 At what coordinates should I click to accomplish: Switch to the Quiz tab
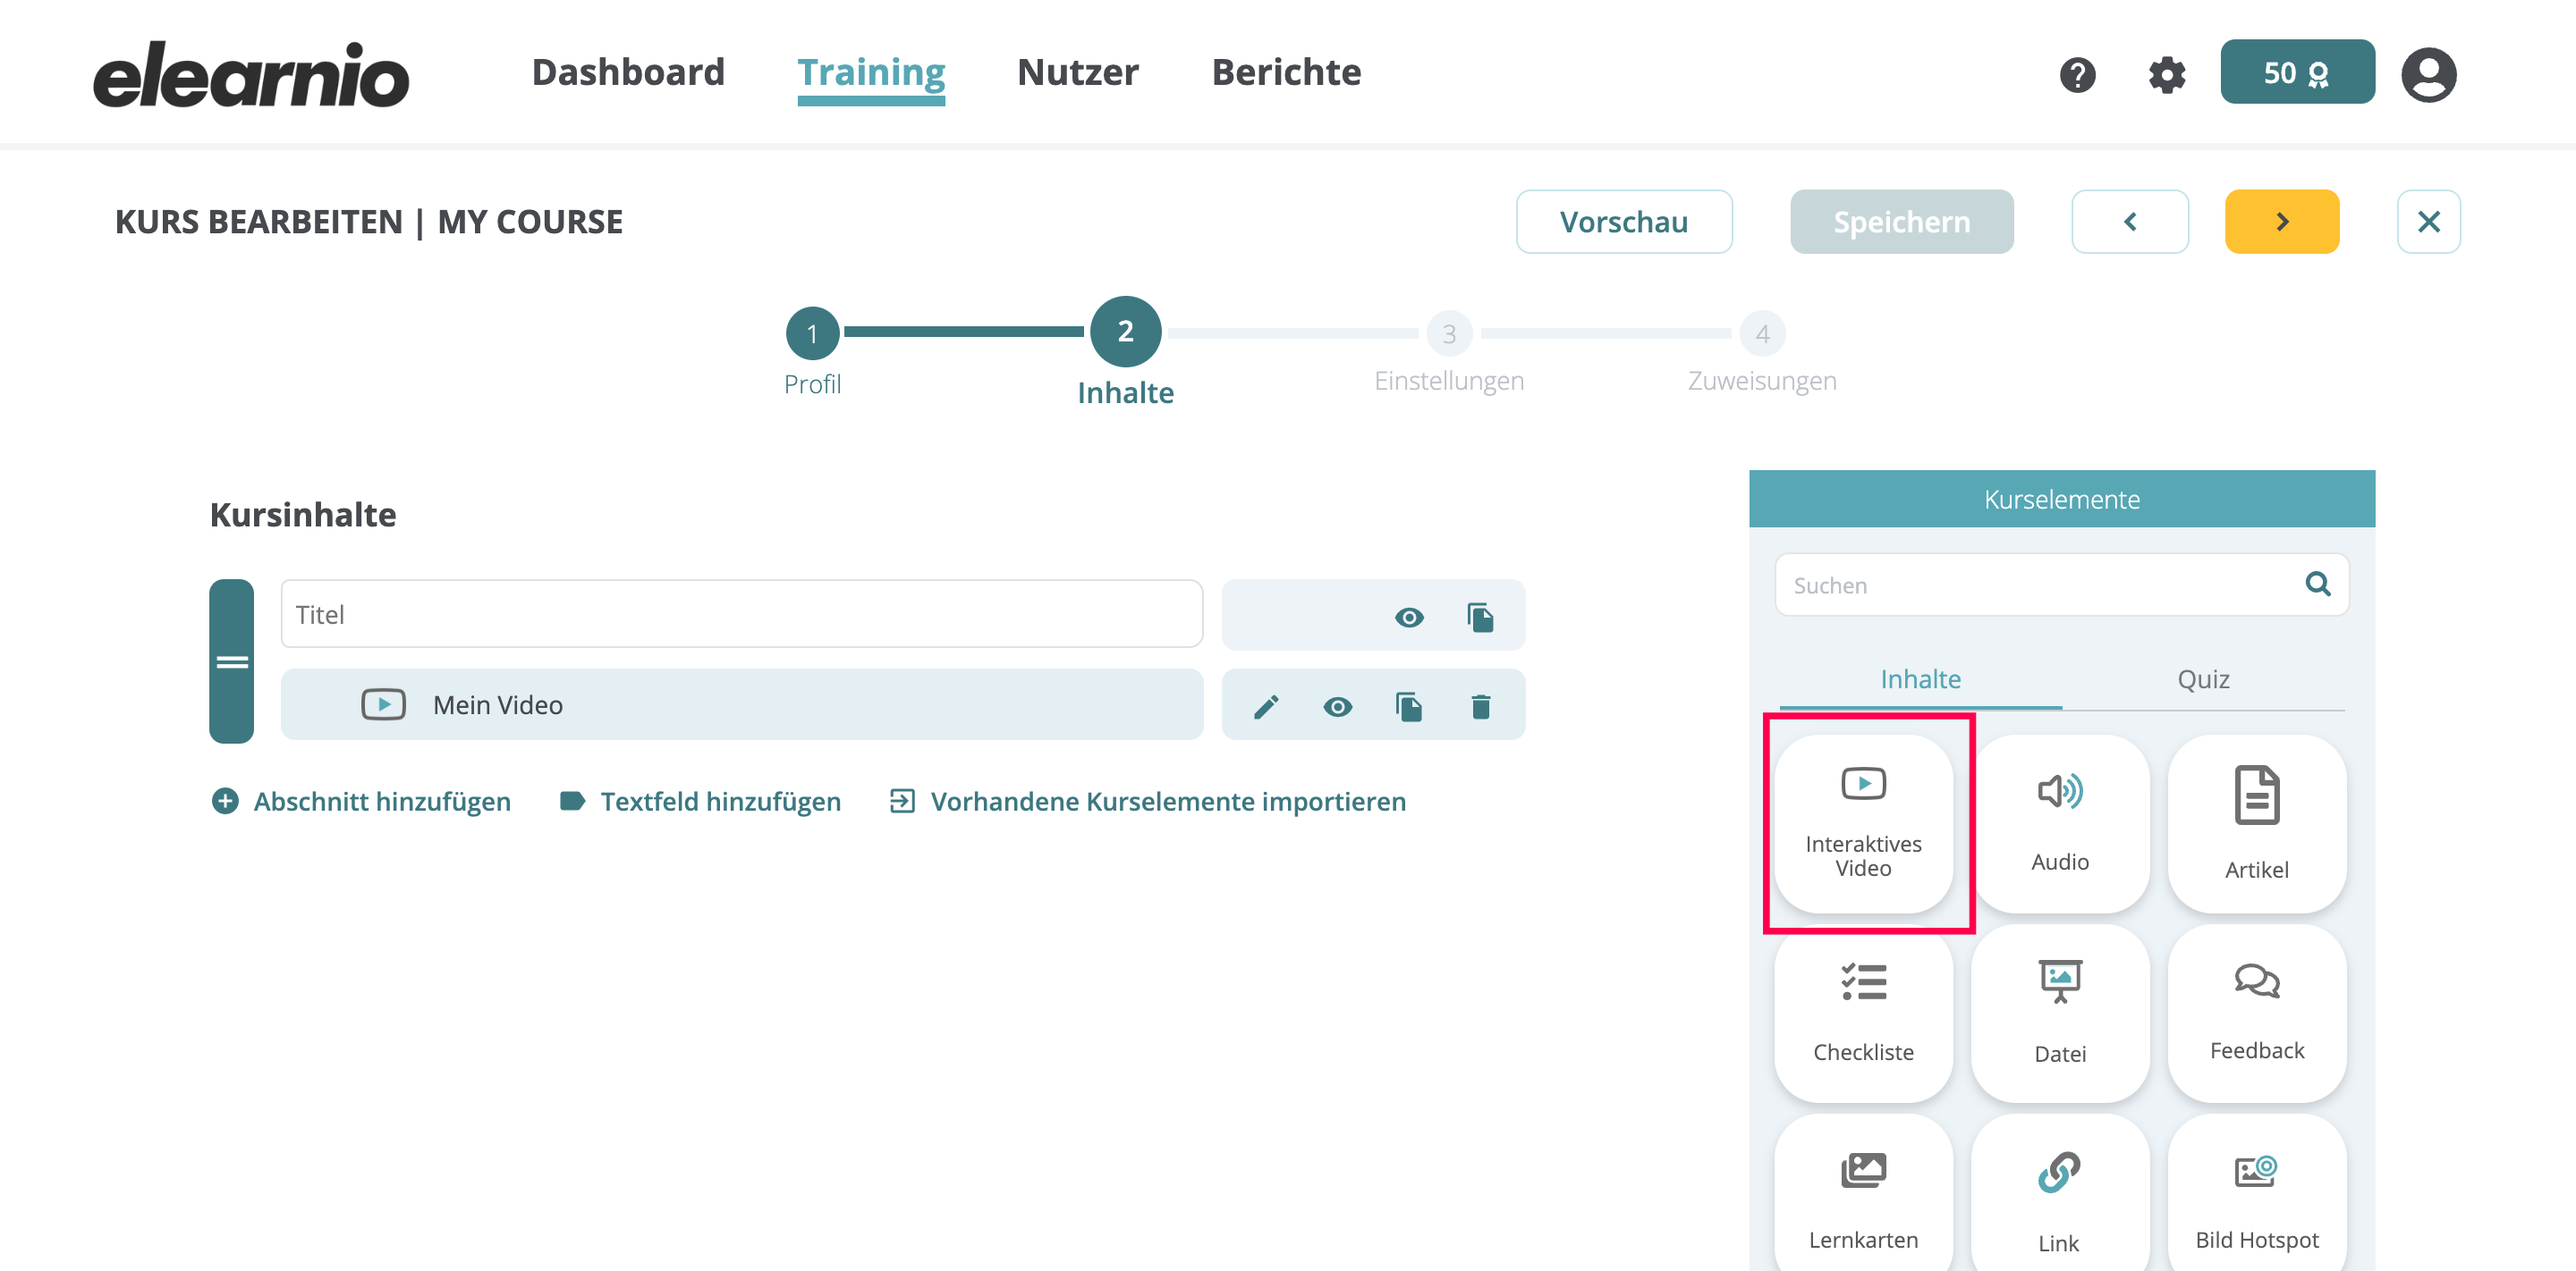[x=2203, y=679]
